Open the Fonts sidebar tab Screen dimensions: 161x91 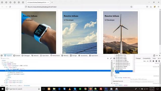tap(154, 58)
